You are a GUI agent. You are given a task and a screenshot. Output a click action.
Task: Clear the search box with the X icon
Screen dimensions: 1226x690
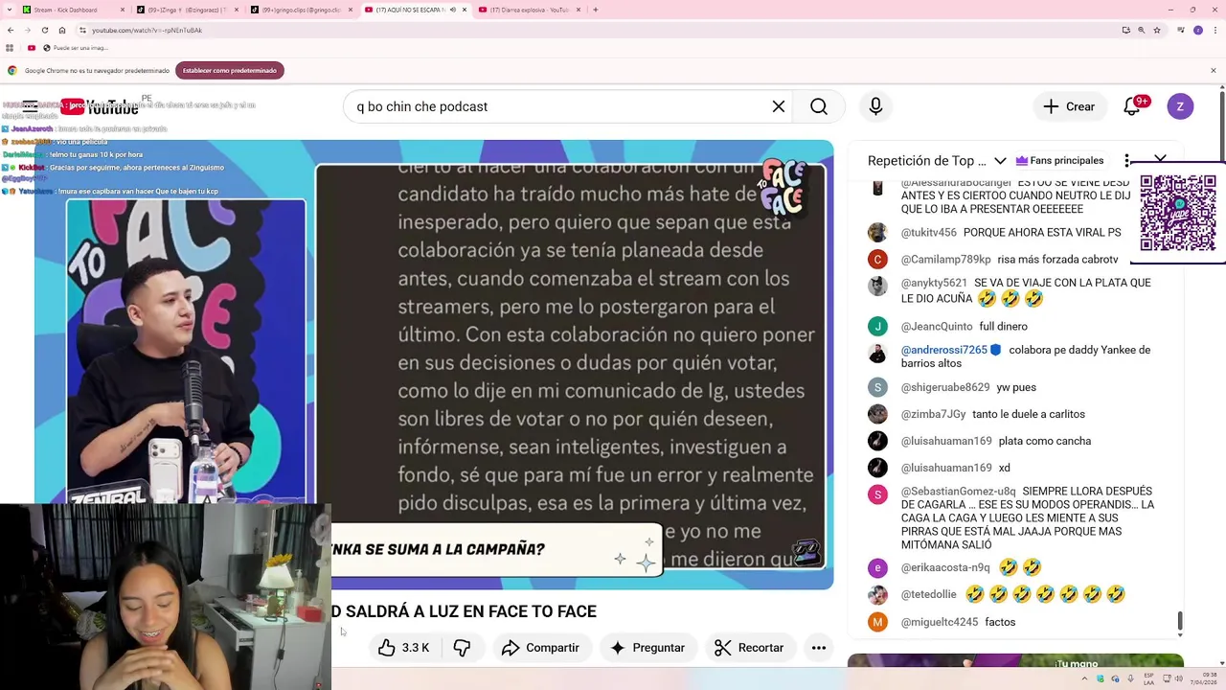coord(779,106)
